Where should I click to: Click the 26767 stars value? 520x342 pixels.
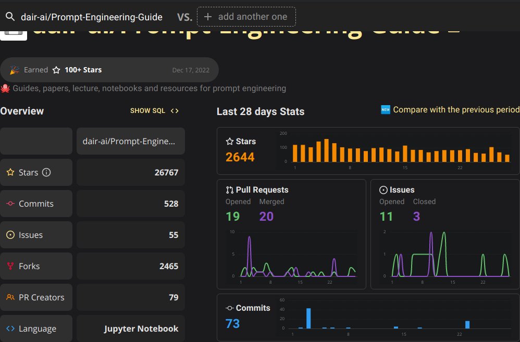click(x=166, y=172)
